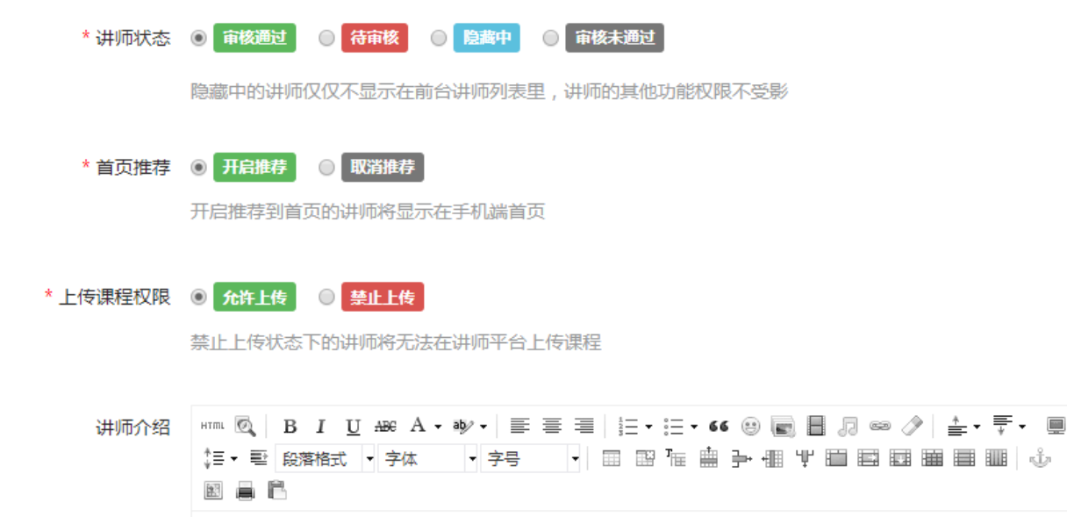Click the preview magnifier icon
Screen dimensions: 1067x517
coord(245,427)
